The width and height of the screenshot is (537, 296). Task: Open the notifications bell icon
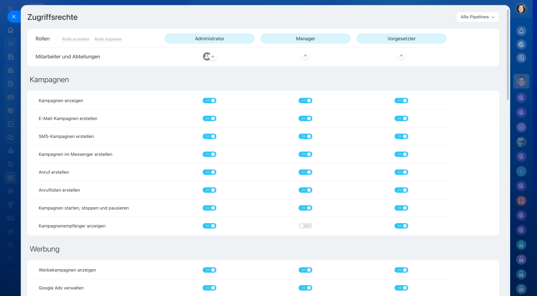(x=521, y=31)
